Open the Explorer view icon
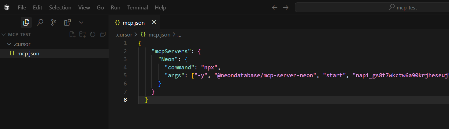Image resolution: width=449 pixels, height=129 pixels. pyautogui.click(x=26, y=22)
